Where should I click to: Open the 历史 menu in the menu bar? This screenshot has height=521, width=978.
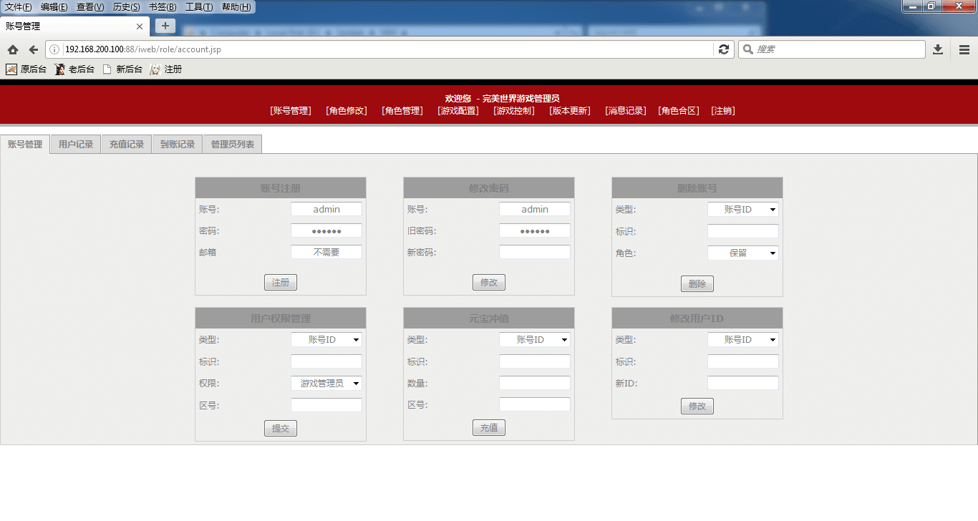126,7
